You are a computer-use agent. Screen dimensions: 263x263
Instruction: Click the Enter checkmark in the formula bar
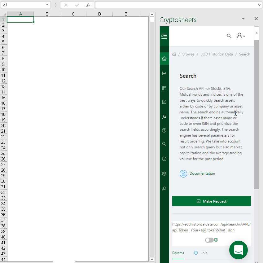point(77,5)
